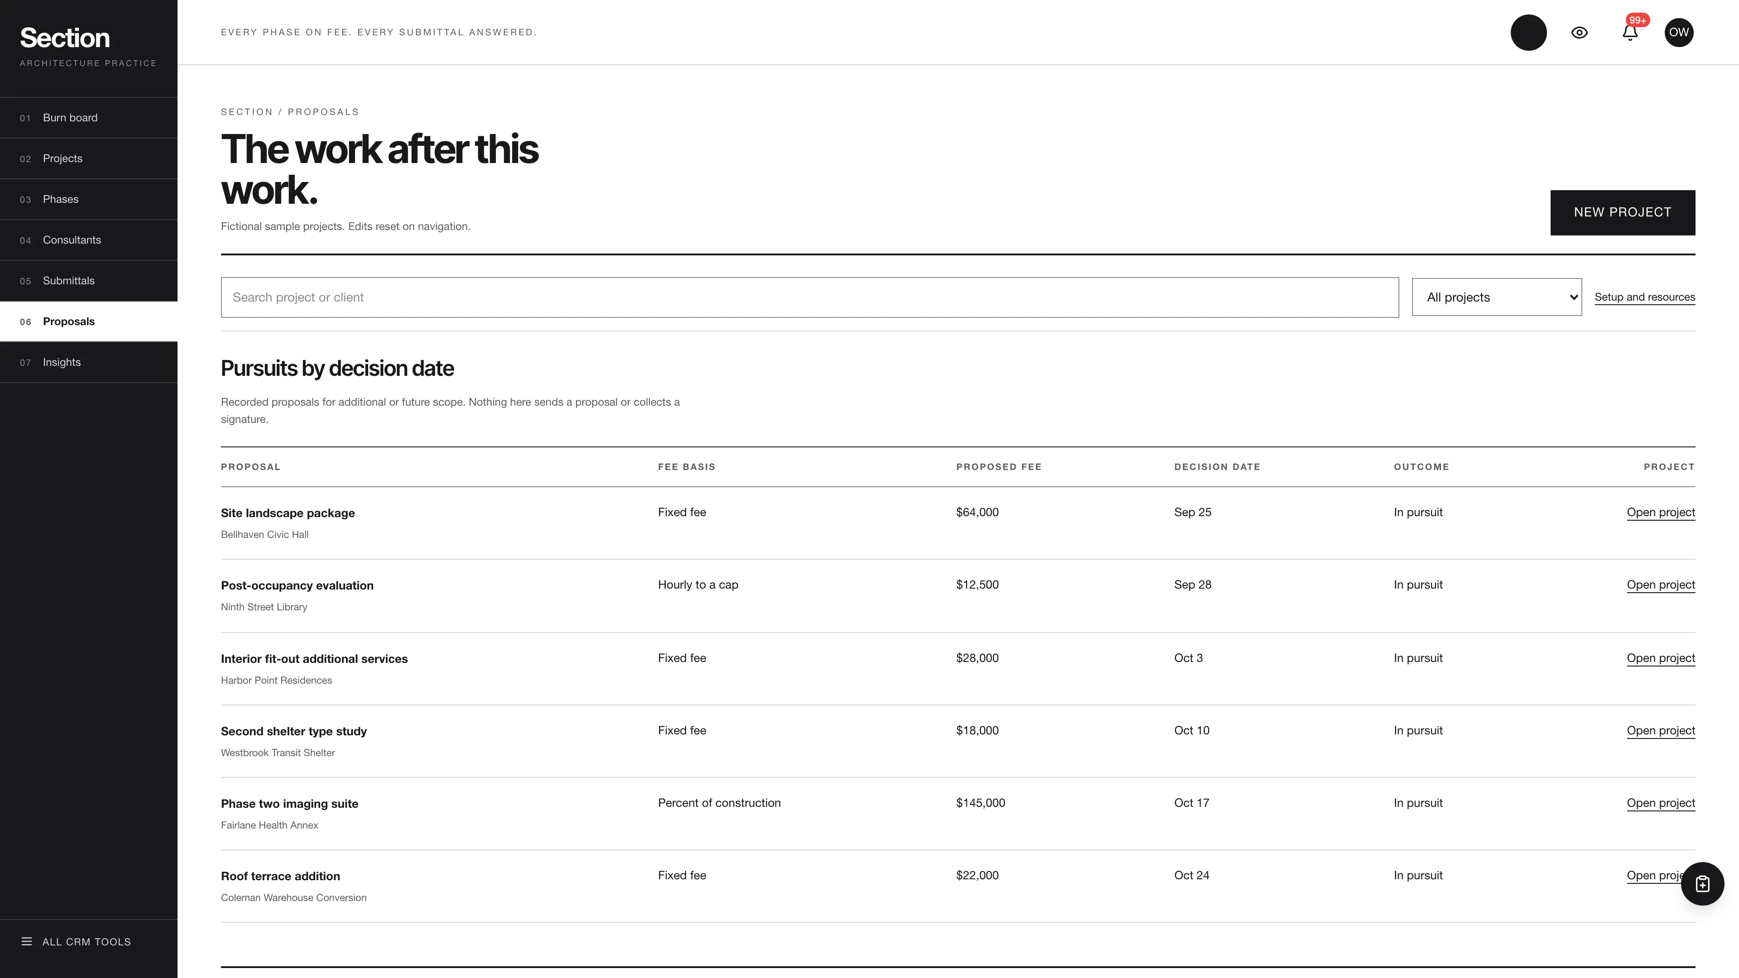Click the Proposal column header
Screen dimensions: 1739x978
[x=250, y=467]
